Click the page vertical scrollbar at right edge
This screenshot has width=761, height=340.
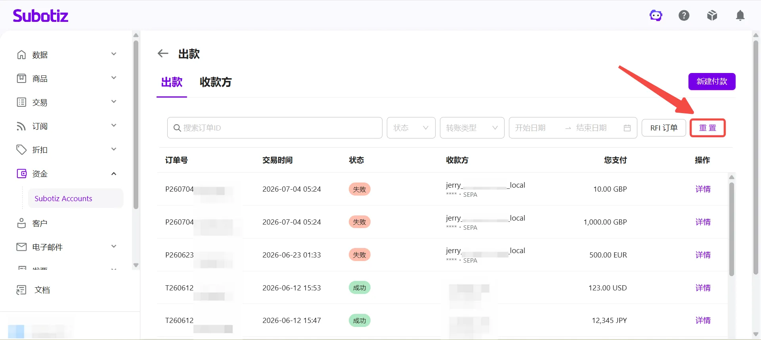(756, 157)
